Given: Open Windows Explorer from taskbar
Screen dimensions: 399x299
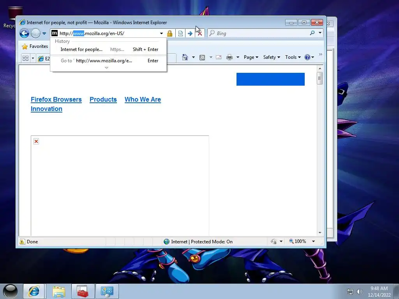Looking at the screenshot, I should point(59,291).
